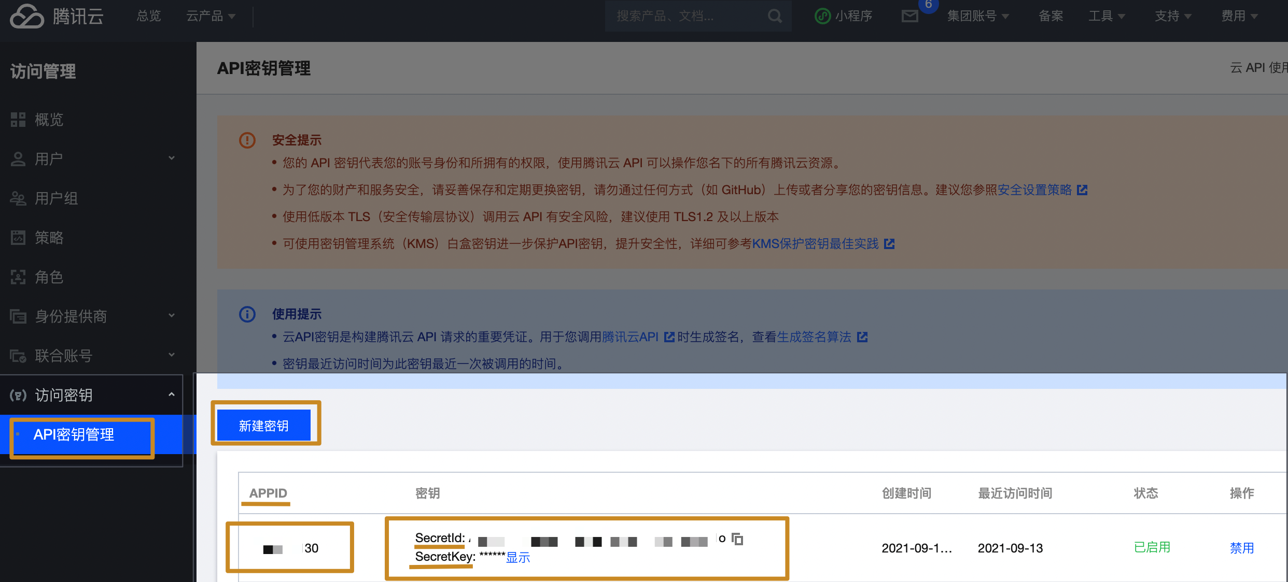Expand the 支持 dropdown menu
Screen dimensions: 1288x582
pos(1173,16)
